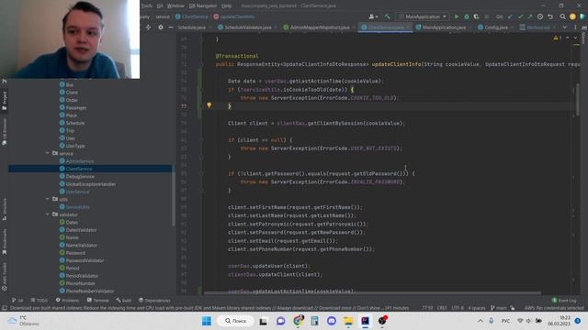Show hidden editor tabs chevron

click(x=564, y=27)
